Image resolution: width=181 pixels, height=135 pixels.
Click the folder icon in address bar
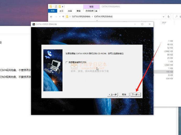(67, 17)
